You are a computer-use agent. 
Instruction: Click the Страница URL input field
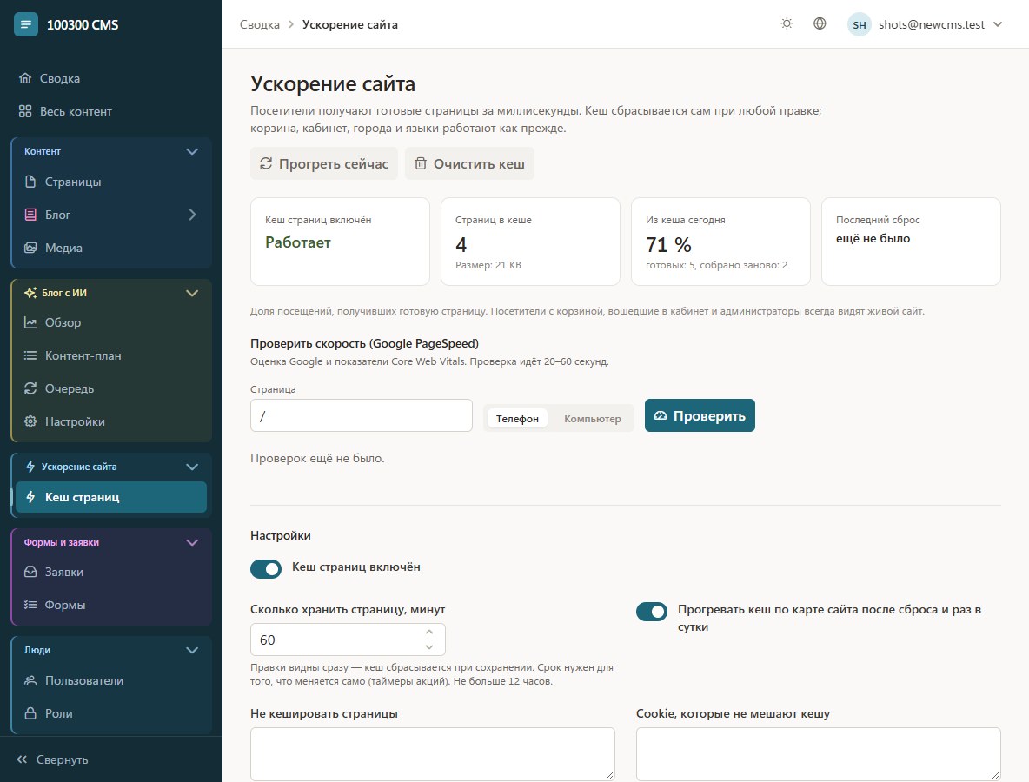[x=361, y=415]
